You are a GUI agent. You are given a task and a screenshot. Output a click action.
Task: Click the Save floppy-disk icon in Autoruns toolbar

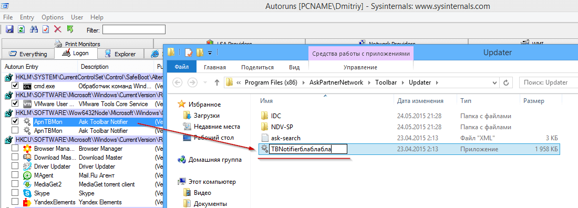point(10,29)
